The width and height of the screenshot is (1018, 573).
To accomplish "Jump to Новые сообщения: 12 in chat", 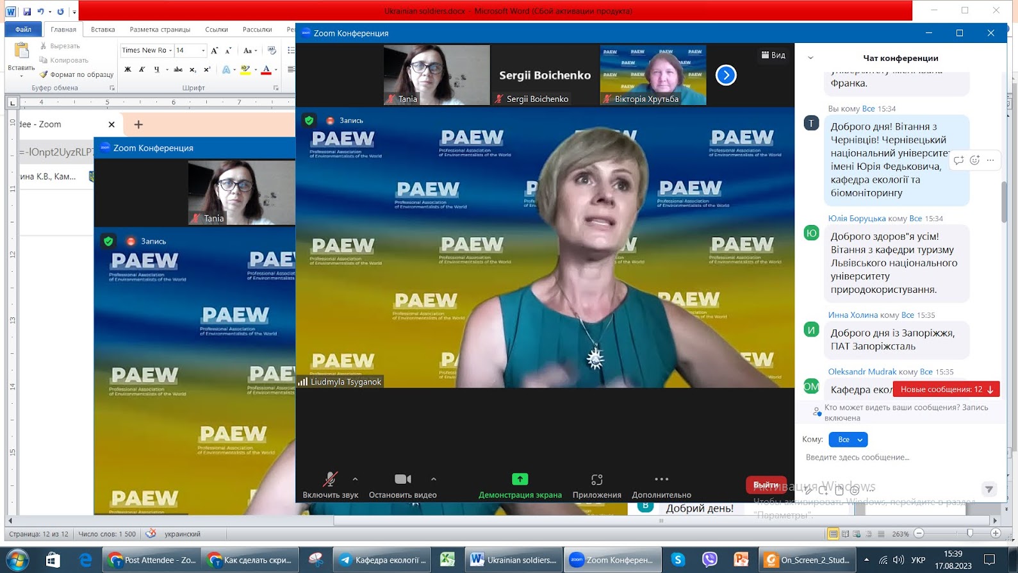I will (946, 389).
